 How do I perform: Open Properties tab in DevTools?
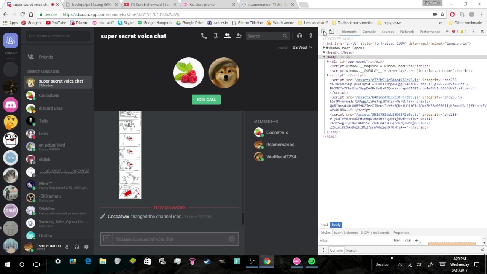tap(401, 233)
